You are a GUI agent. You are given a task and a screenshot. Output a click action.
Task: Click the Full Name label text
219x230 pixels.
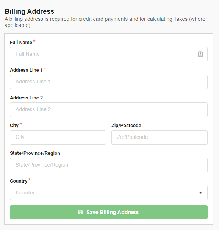point(21,43)
